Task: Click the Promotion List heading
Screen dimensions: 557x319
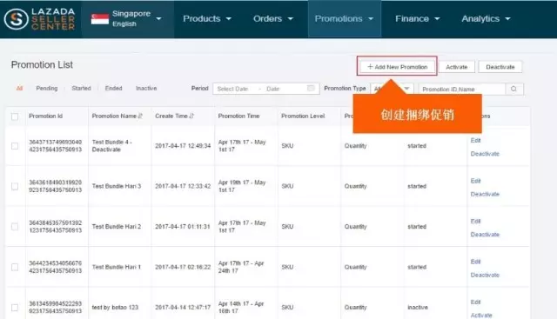Action: tap(42, 65)
